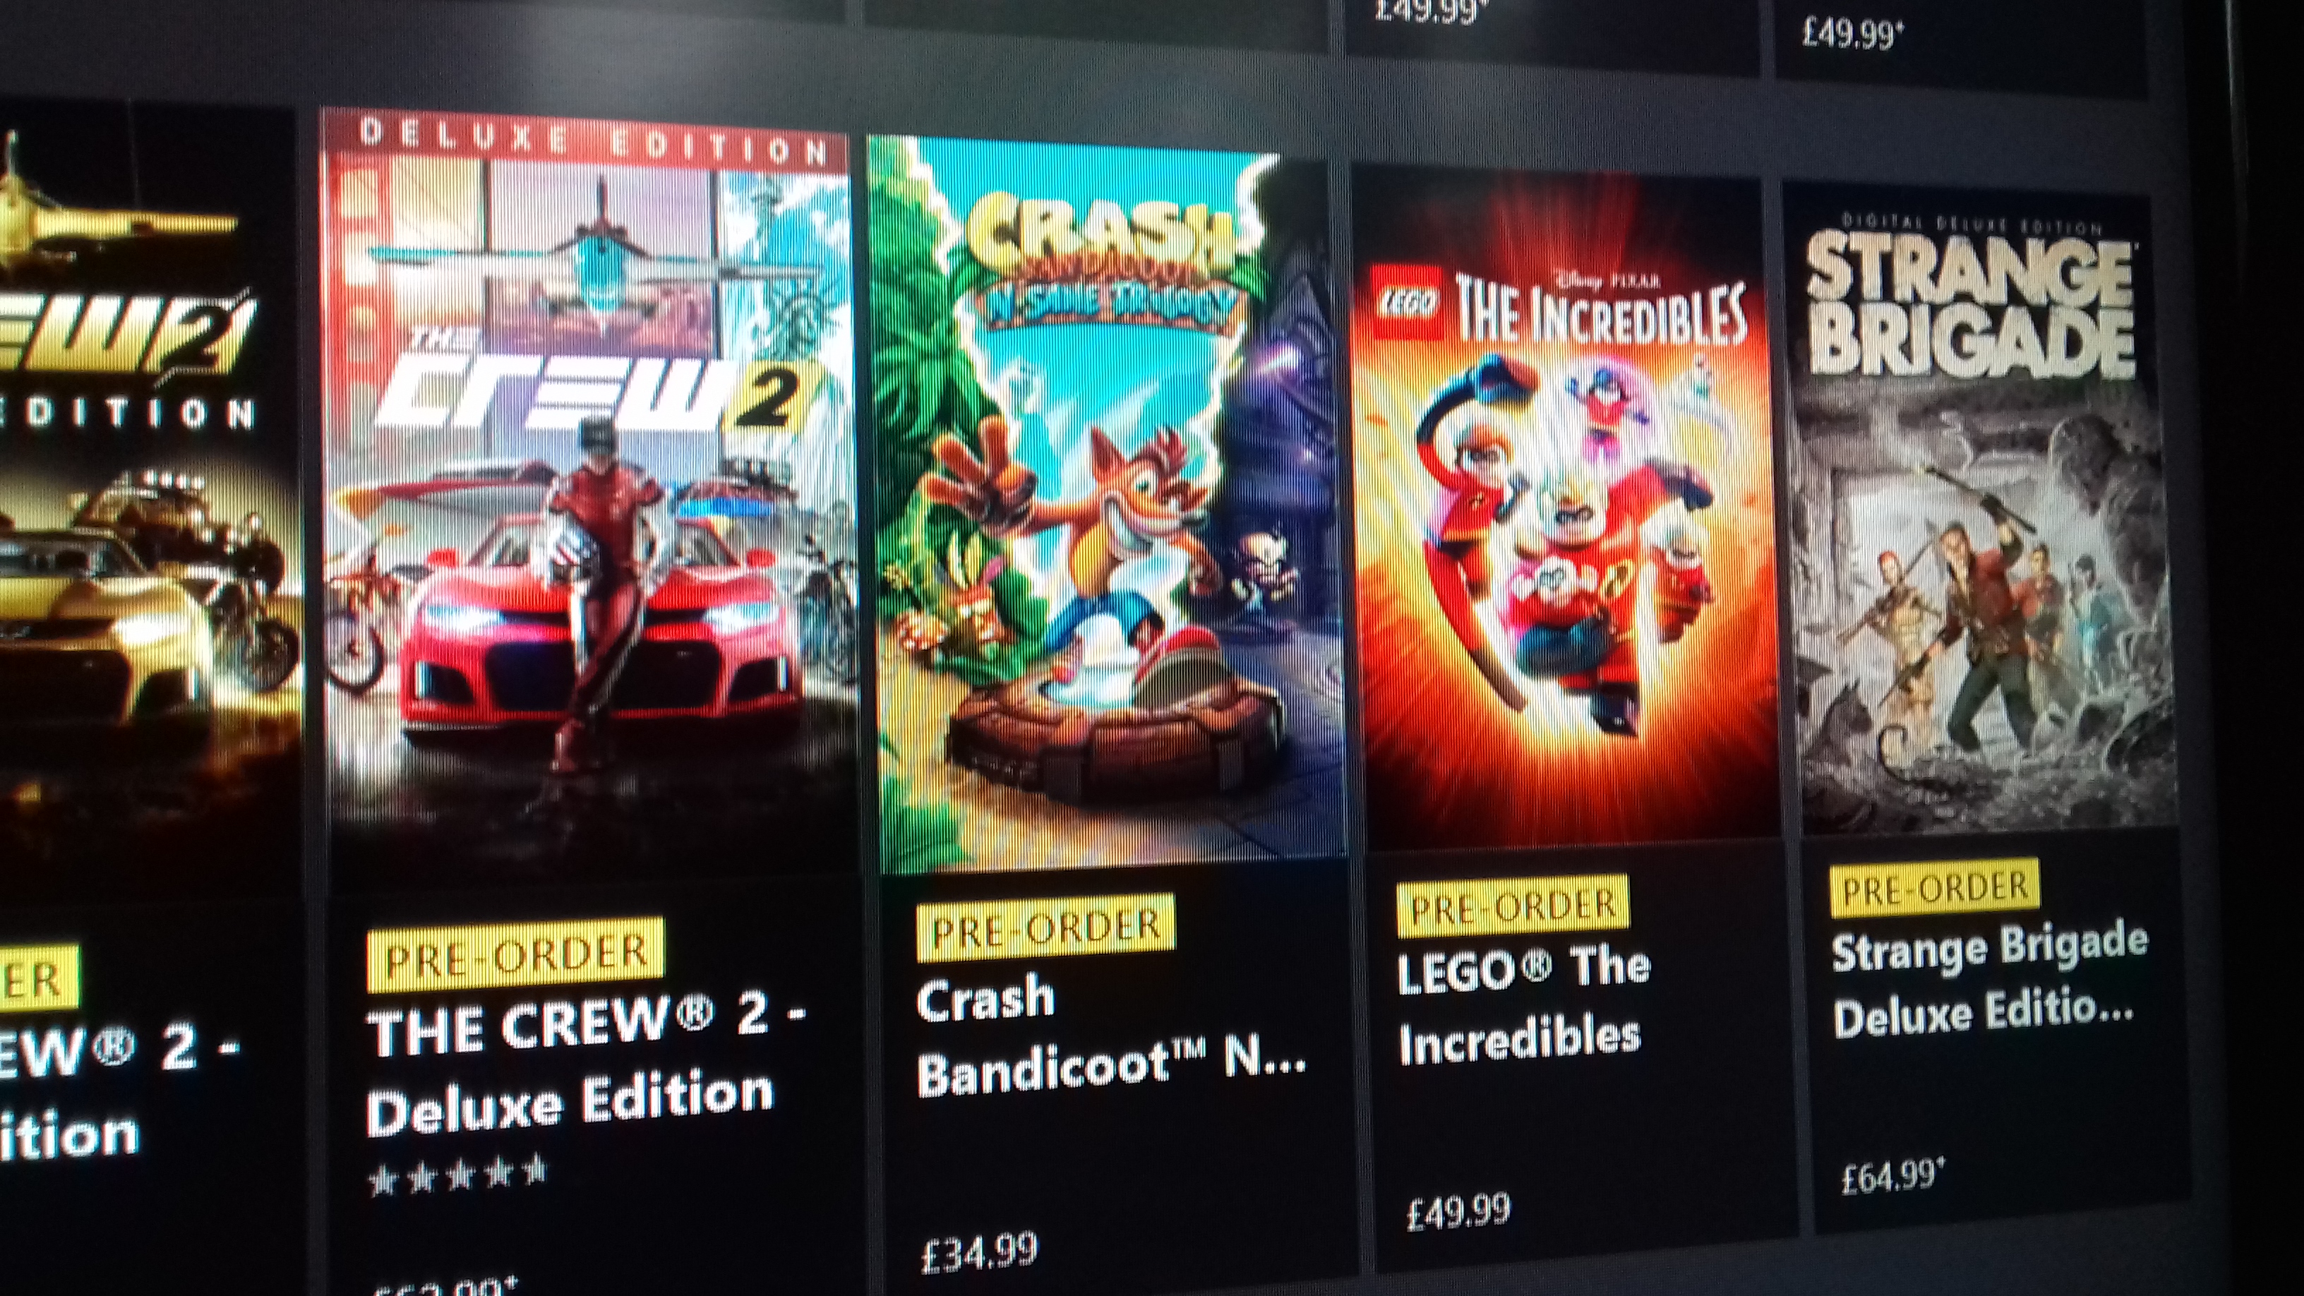This screenshot has width=2304, height=1296.
Task: Click PRE-ORDER badge under Crash Bandicoot
Action: click(x=1045, y=927)
